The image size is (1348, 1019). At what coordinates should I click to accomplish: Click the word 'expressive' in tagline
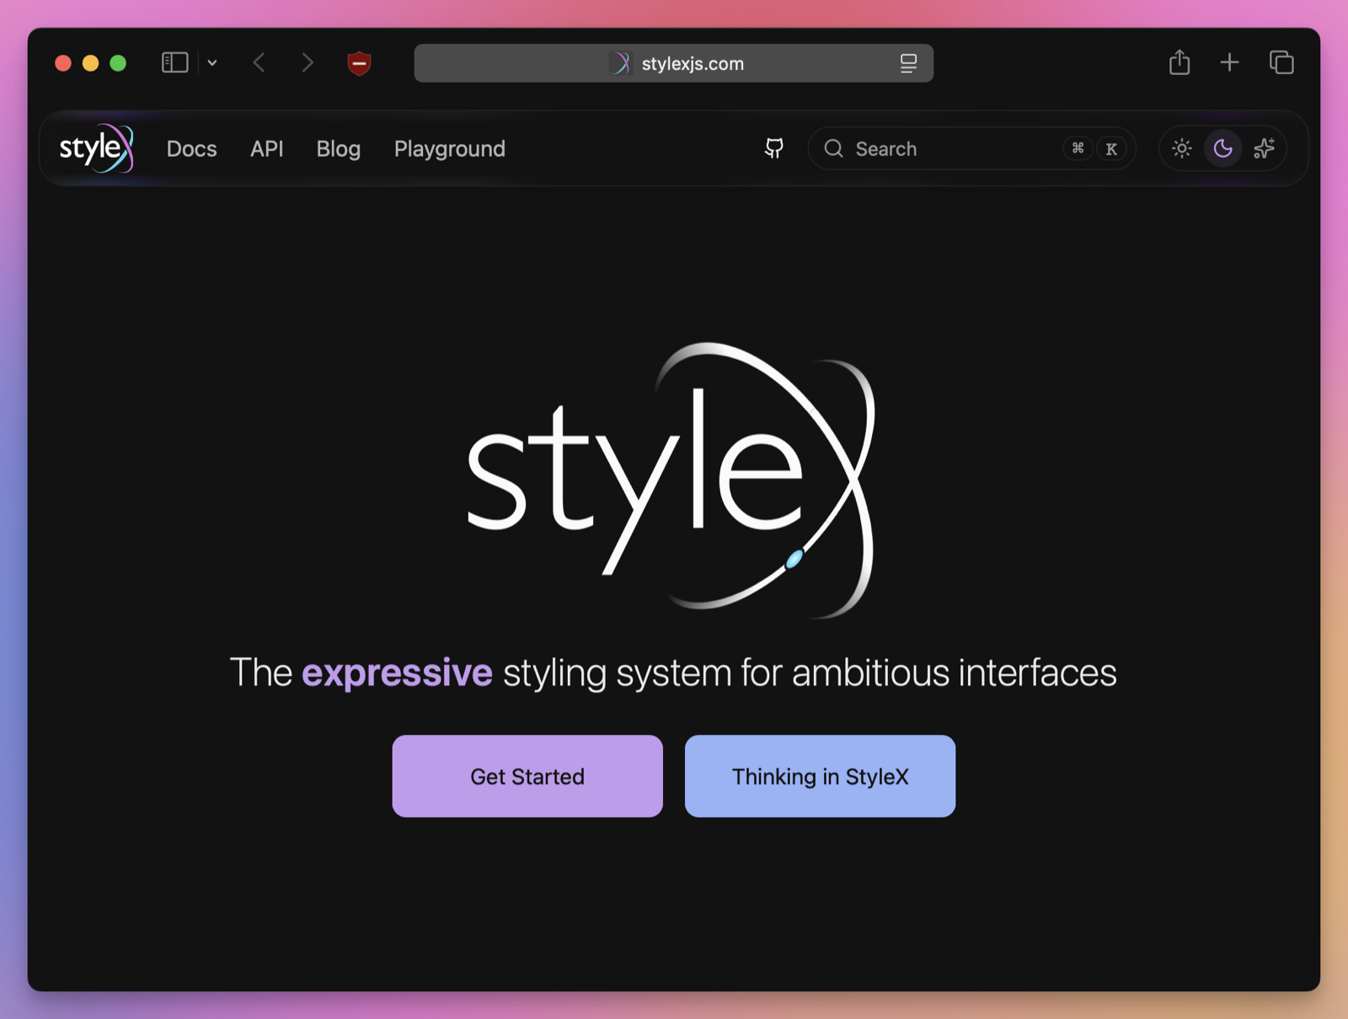click(397, 673)
